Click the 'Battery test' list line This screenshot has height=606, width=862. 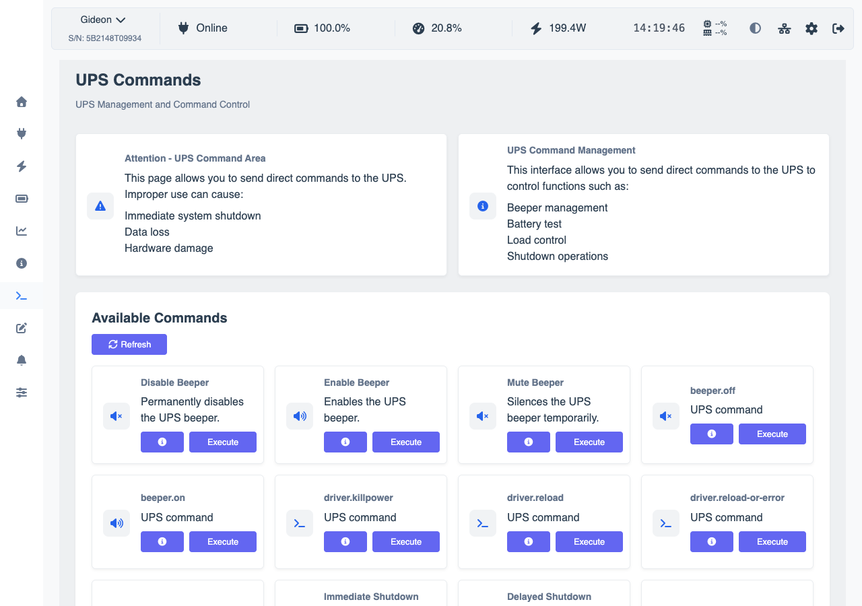pyautogui.click(x=534, y=224)
